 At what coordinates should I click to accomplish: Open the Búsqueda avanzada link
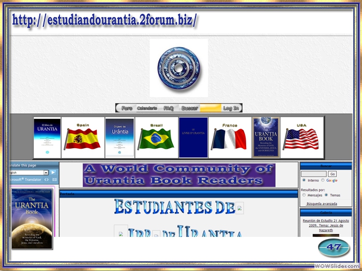click(x=322, y=204)
